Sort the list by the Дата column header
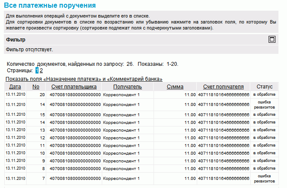Viewport: 287px width, 188px height. (15, 87)
